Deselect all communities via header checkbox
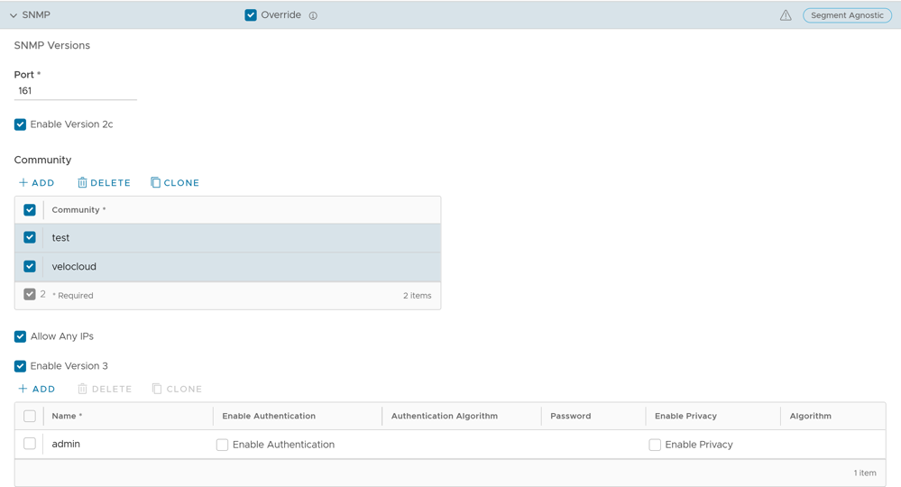The width and height of the screenshot is (901, 487). point(30,210)
